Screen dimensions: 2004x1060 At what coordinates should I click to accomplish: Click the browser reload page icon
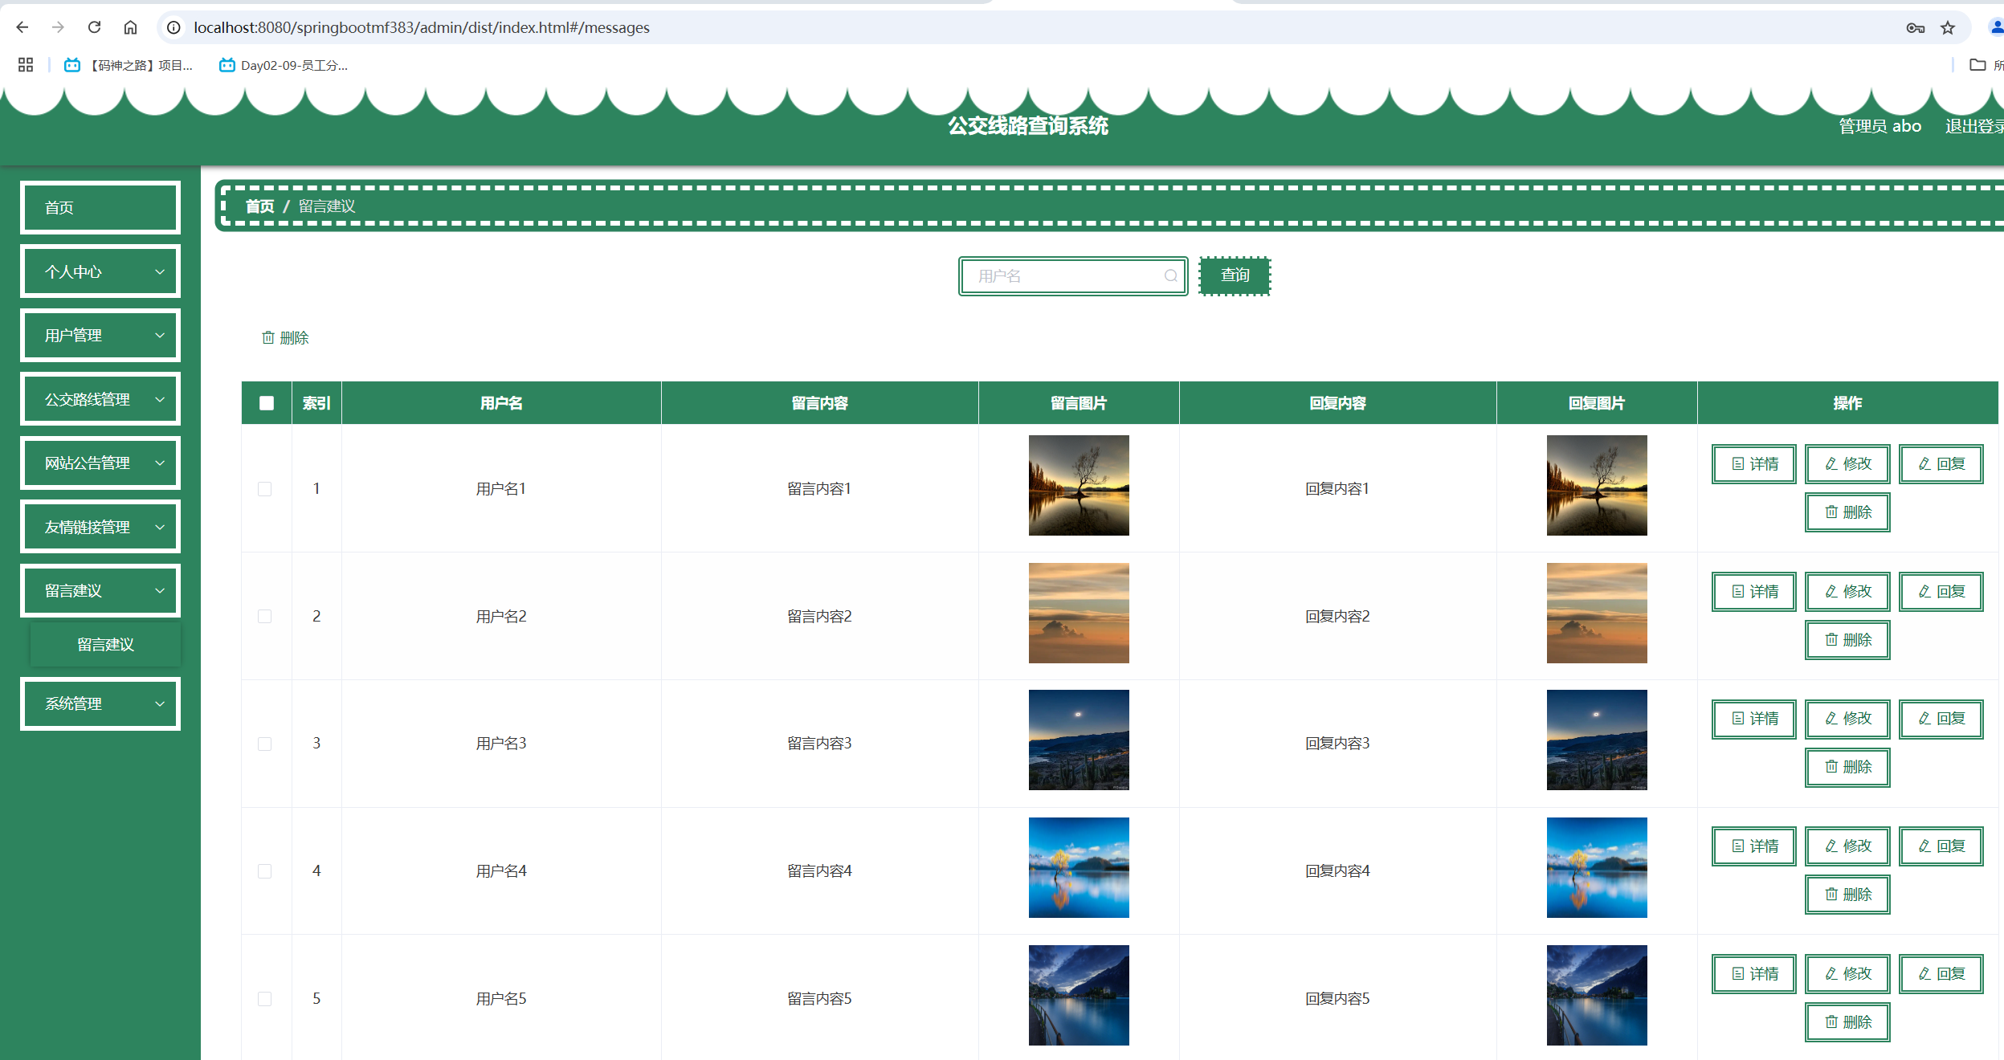point(94,27)
